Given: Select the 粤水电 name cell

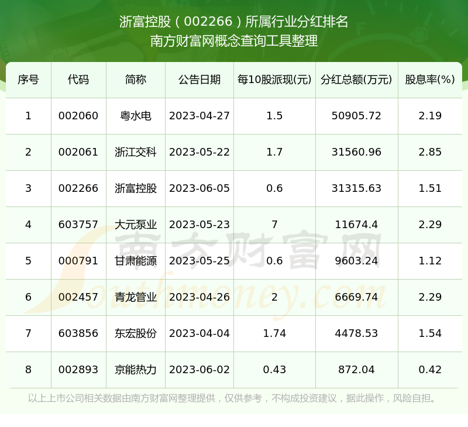Looking at the screenshot, I should click(x=136, y=116).
